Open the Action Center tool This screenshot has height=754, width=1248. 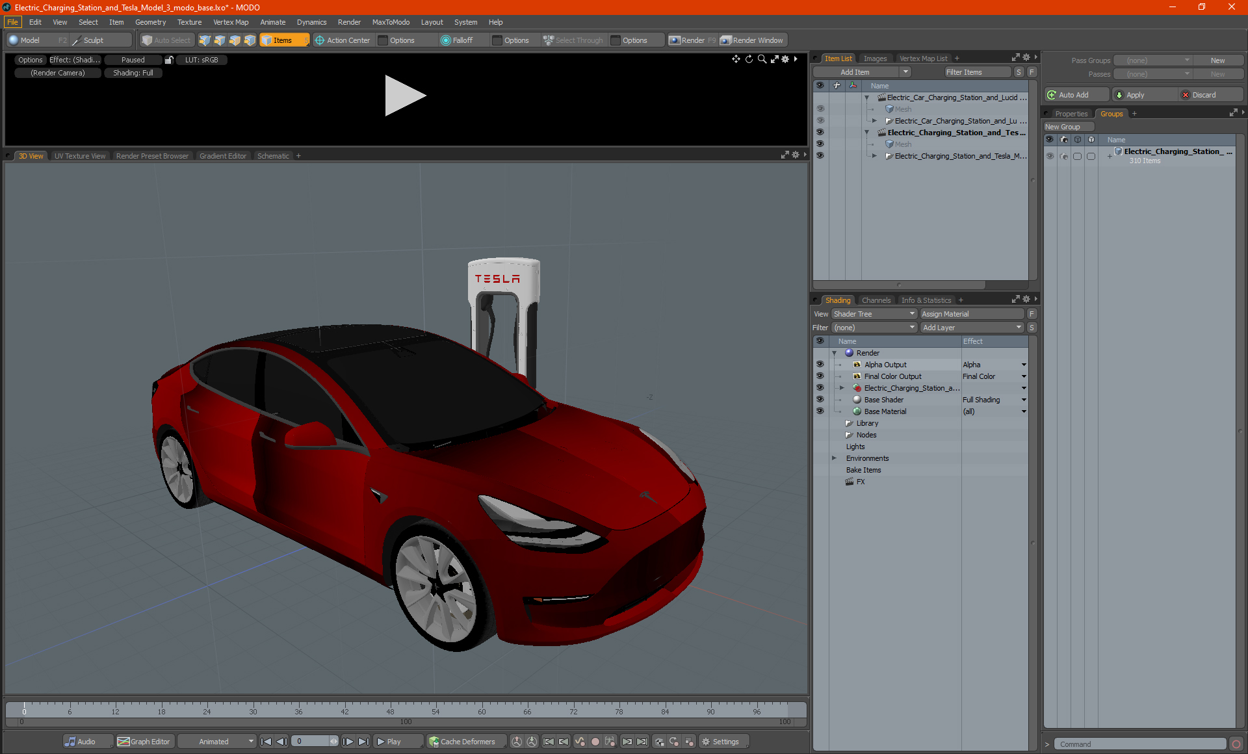pyautogui.click(x=343, y=40)
